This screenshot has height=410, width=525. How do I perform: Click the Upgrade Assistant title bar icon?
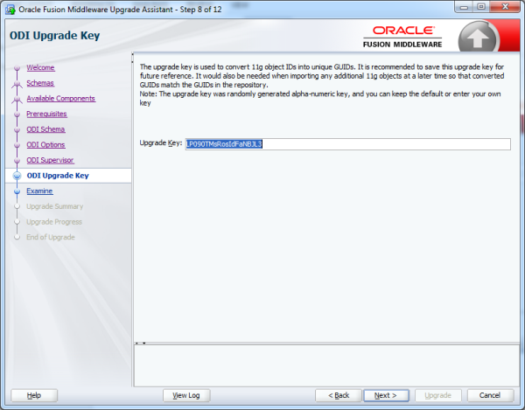click(x=10, y=10)
